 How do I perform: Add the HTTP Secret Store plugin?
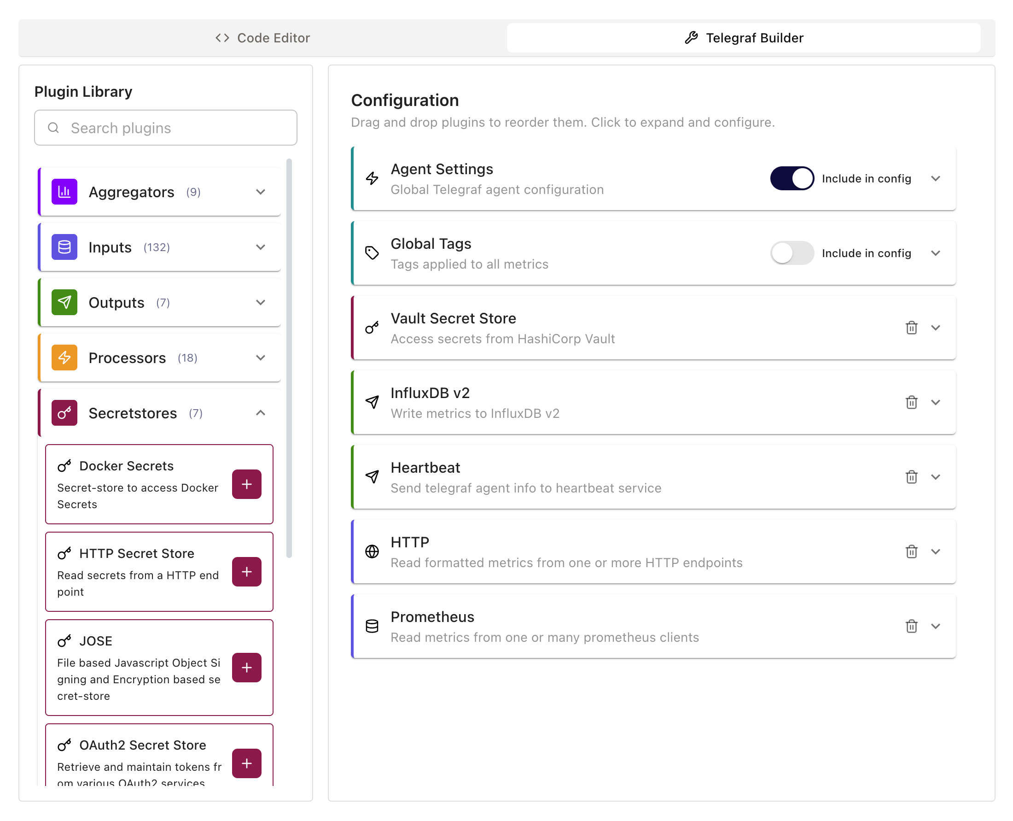[x=247, y=572]
